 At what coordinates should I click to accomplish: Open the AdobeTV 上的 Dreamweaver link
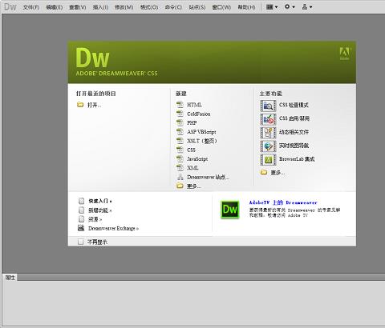pos(283,202)
